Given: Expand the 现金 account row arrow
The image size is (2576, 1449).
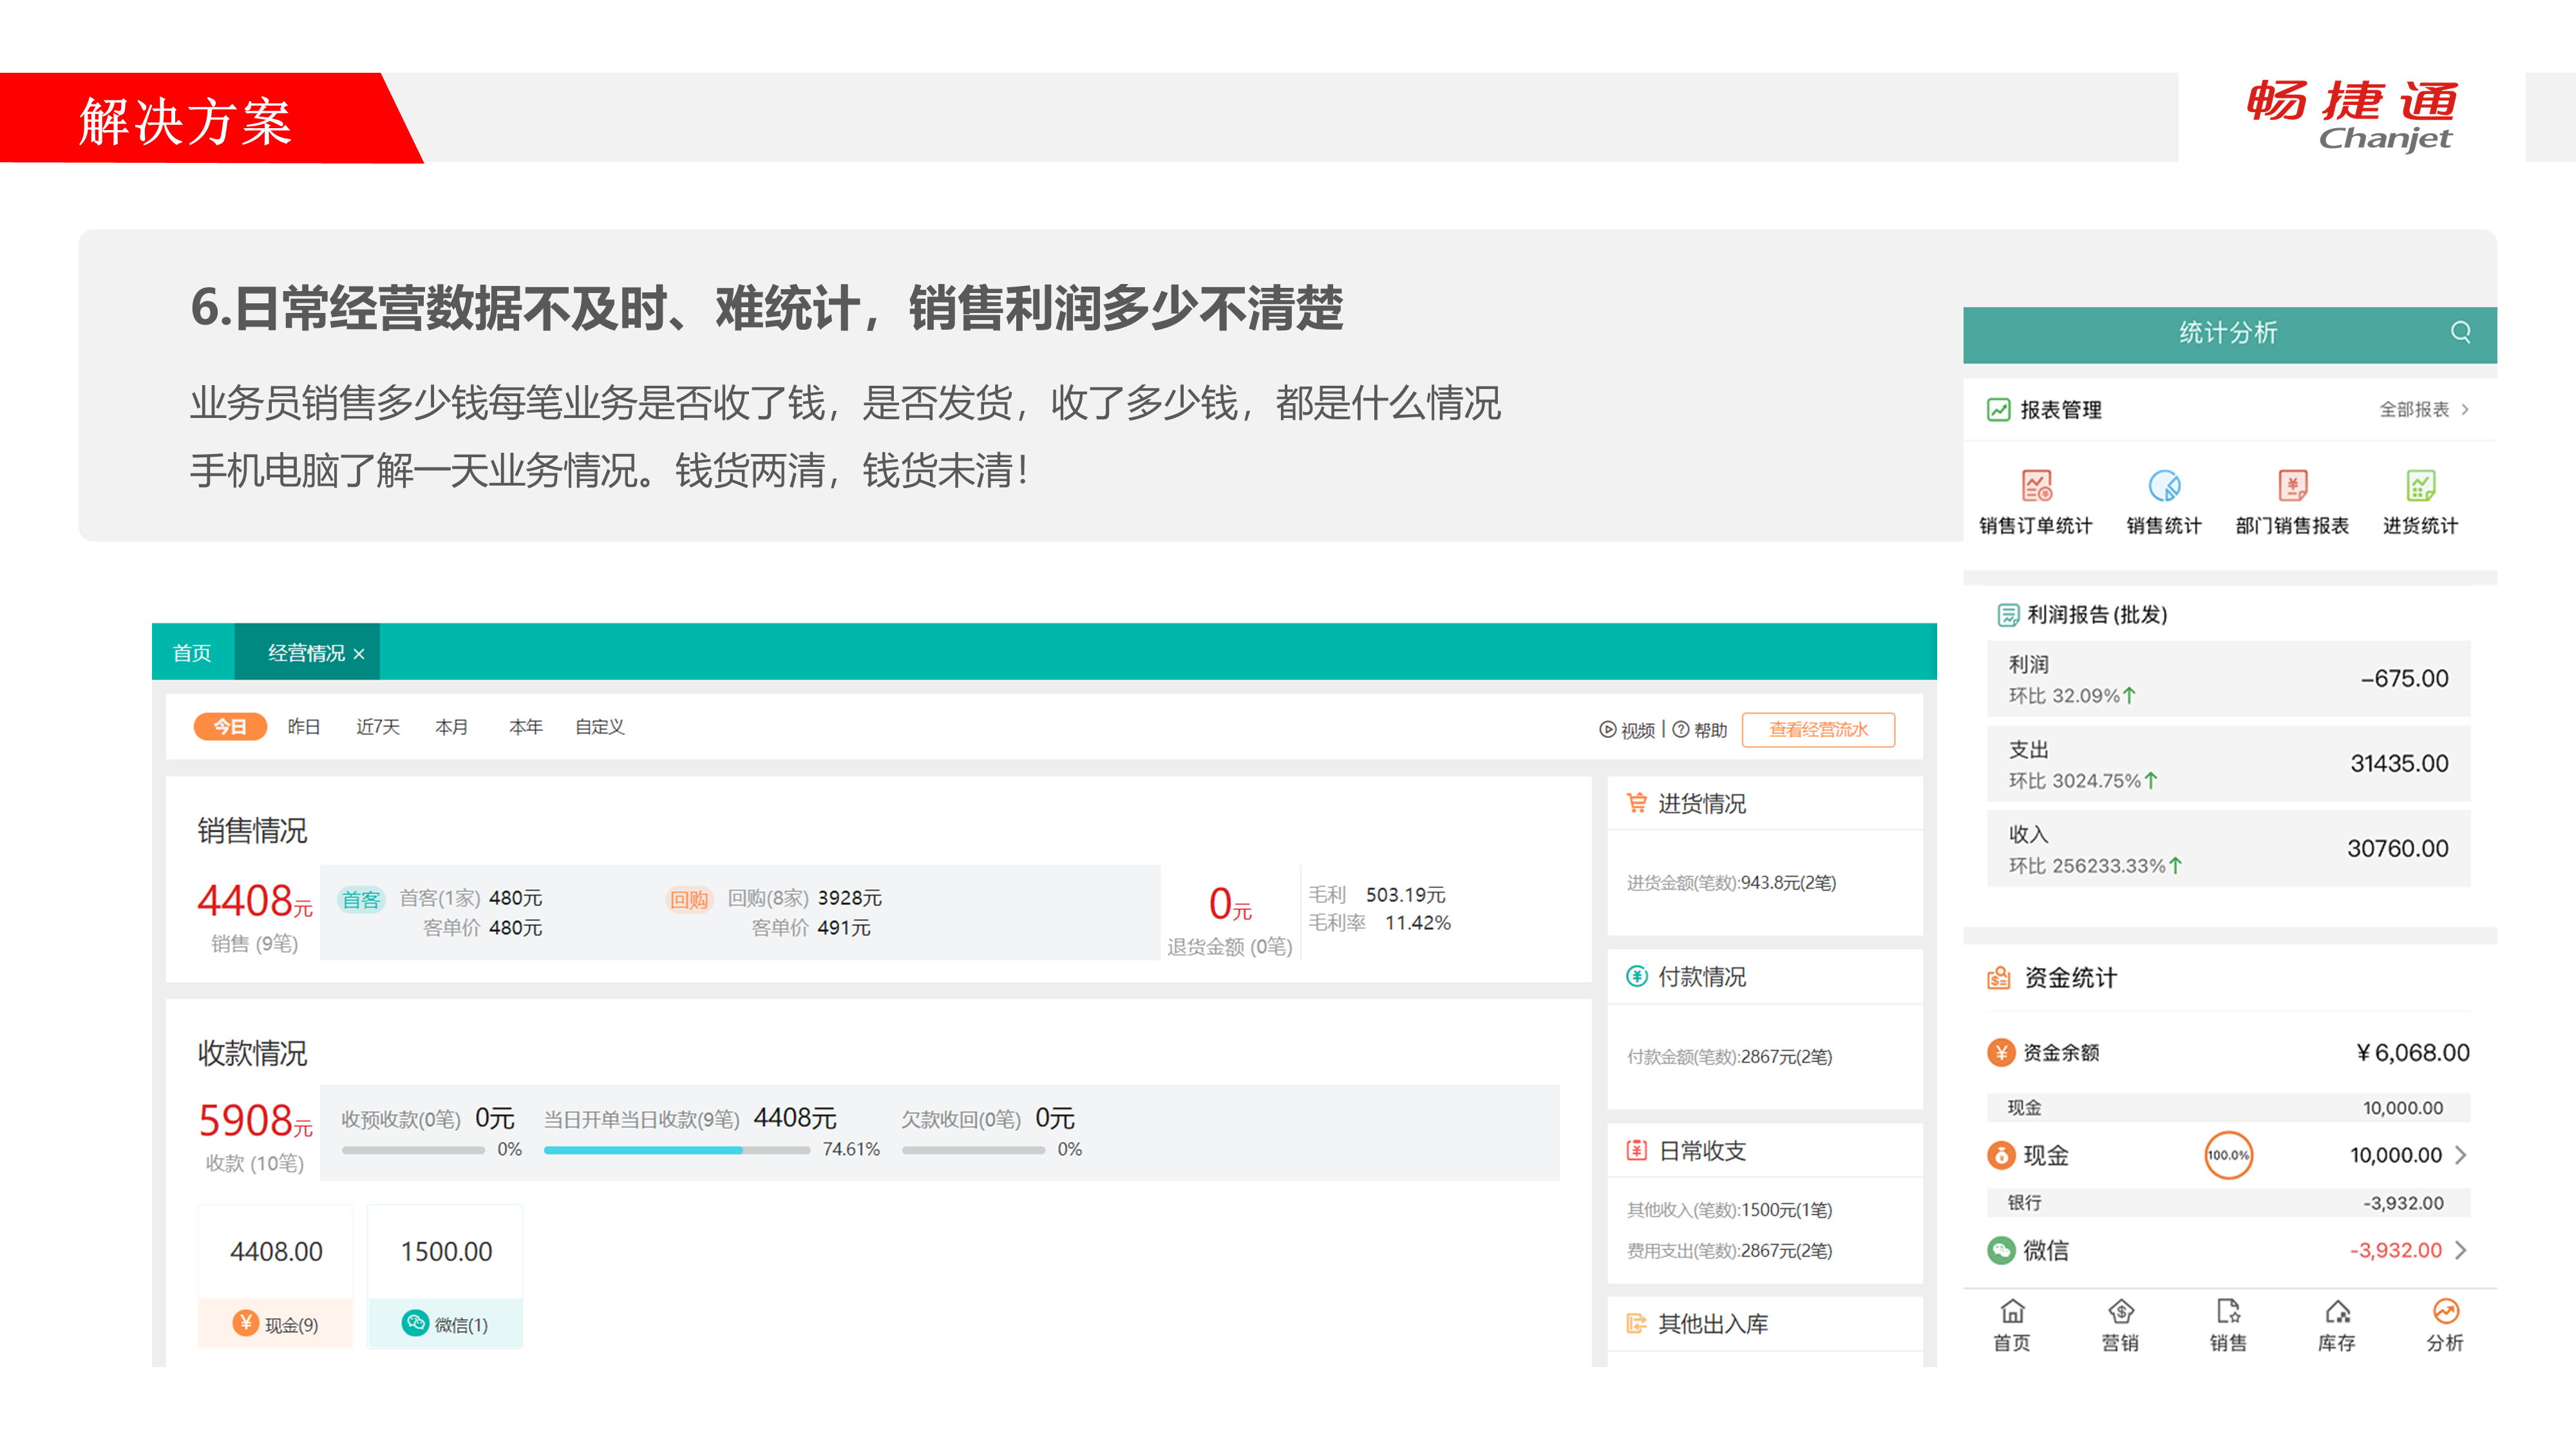Looking at the screenshot, I should pyautogui.click(x=2461, y=1155).
